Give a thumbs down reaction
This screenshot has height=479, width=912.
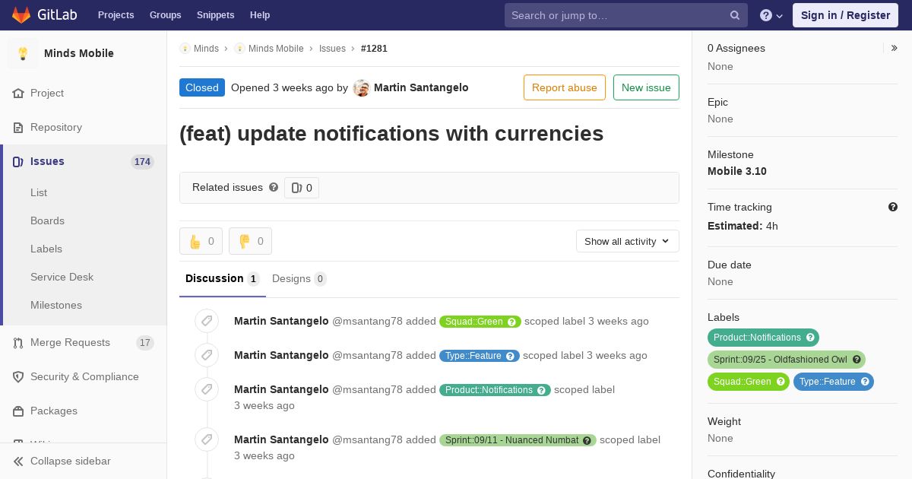coord(250,241)
